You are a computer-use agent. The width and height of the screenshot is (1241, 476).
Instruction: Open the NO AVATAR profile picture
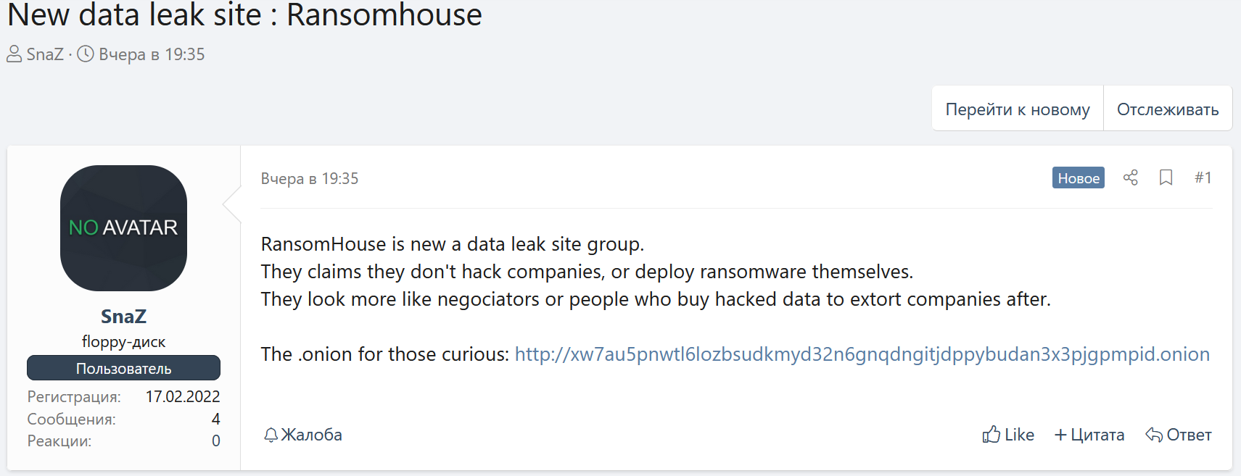123,228
